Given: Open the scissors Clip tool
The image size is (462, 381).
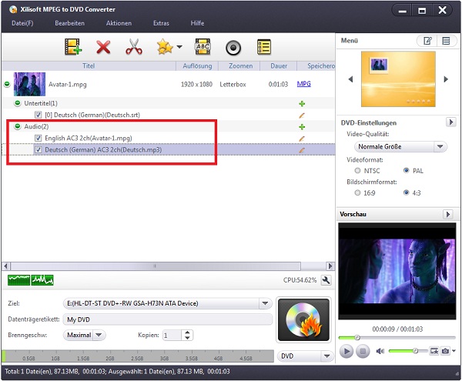Looking at the screenshot, I should click(134, 47).
